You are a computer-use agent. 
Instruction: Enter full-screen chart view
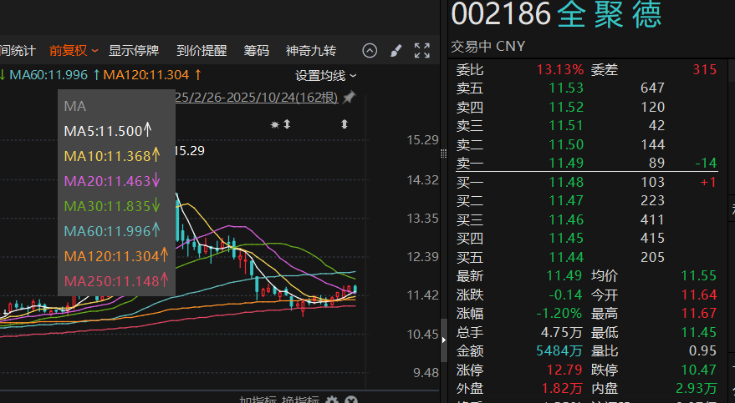point(422,51)
